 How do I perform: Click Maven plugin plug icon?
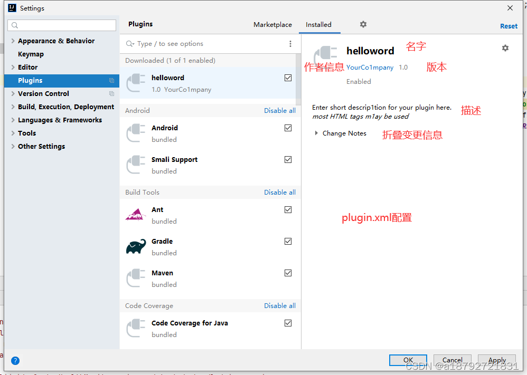click(136, 278)
